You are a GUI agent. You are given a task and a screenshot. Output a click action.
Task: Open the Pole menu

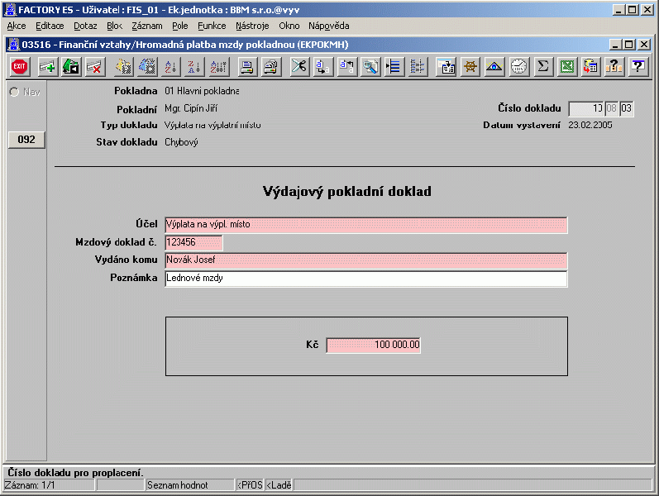coord(180,26)
